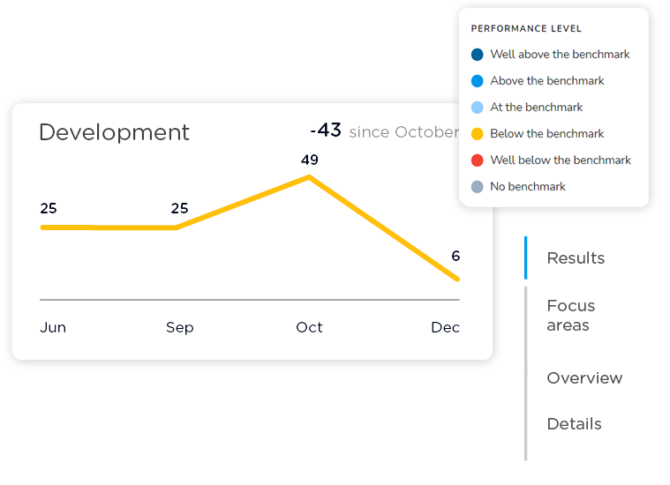The height and width of the screenshot is (485, 670).
Task: Select the Details tab
Action: click(574, 424)
